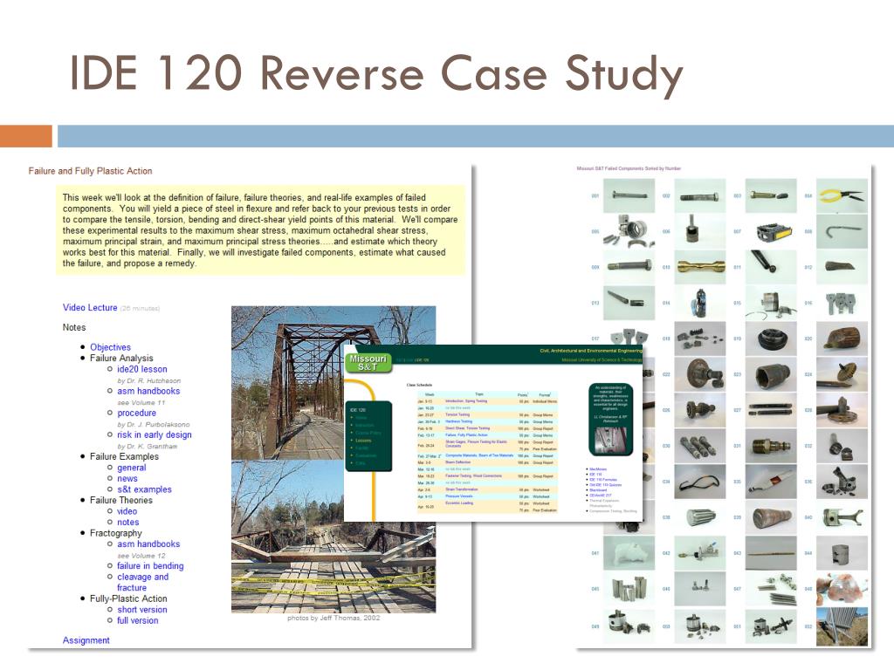Open the piston and connecting rod thumbnail 040
Screen dimensions: 894x670
tap(842, 517)
